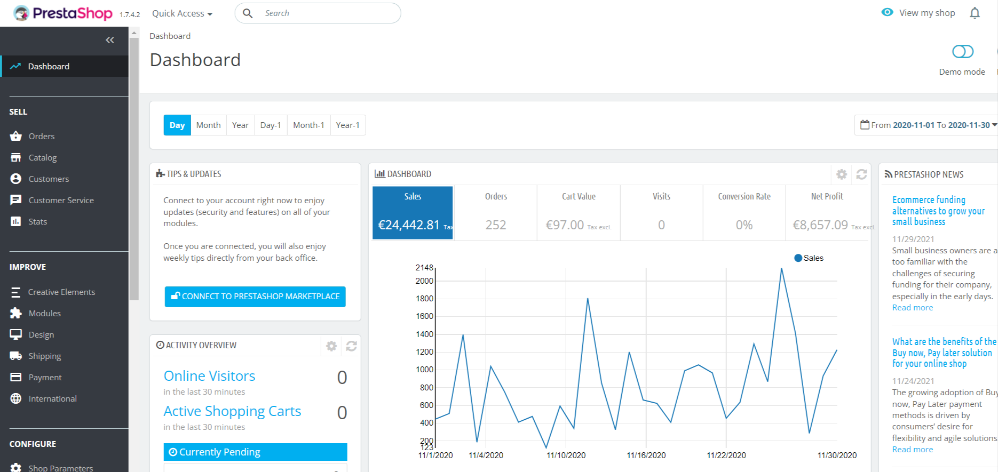Viewport: 998px width, 472px height.
Task: Click the Orders basket icon
Action: click(x=16, y=136)
